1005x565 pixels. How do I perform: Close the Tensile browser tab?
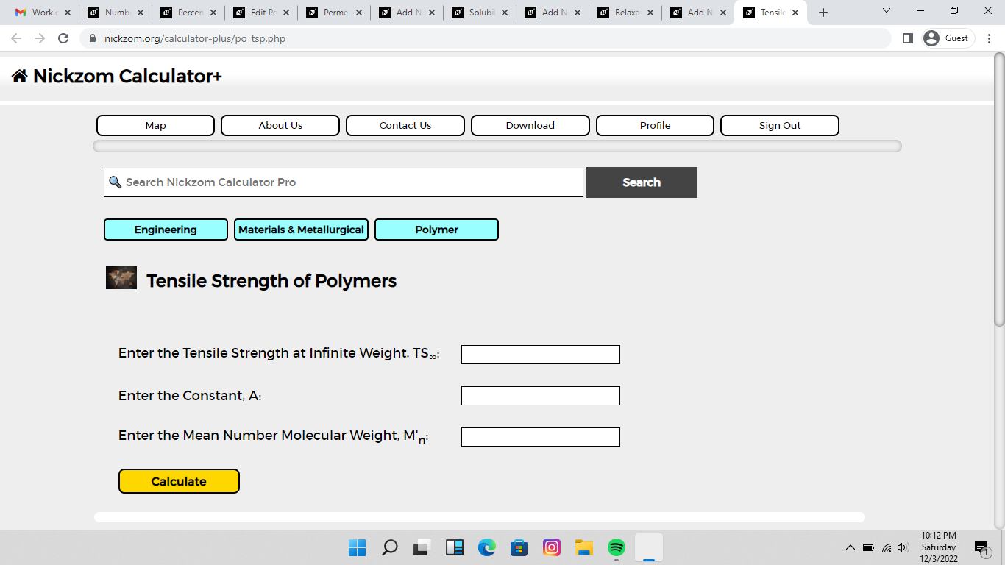click(x=795, y=13)
